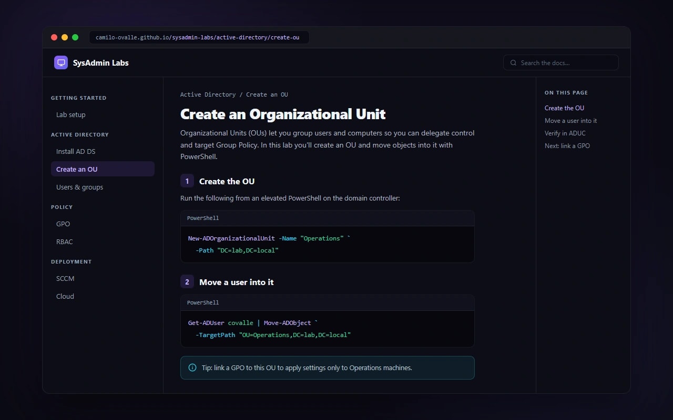Click the red close window dot
Screen dimensions: 673x420
54,37
